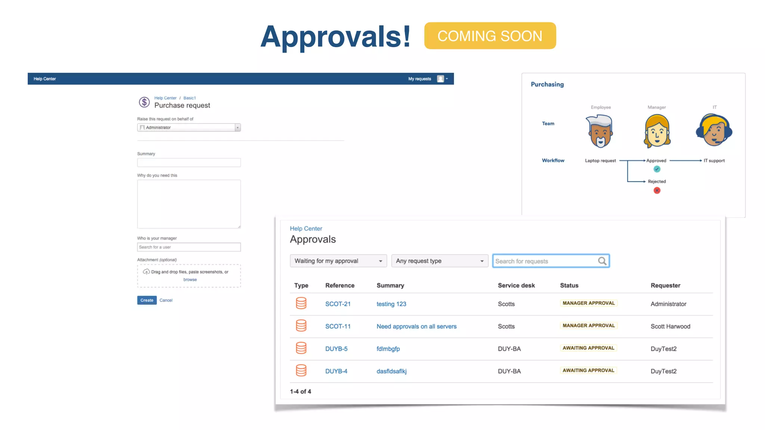
Task: Click the Cancel link
Action: coord(166,300)
